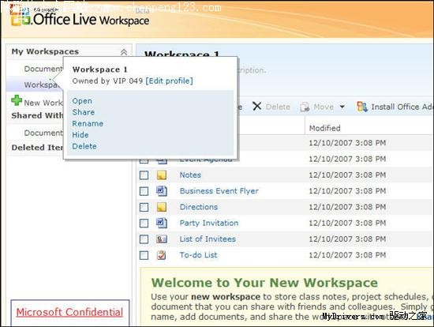Select Documents under My Workspaces

43,69
